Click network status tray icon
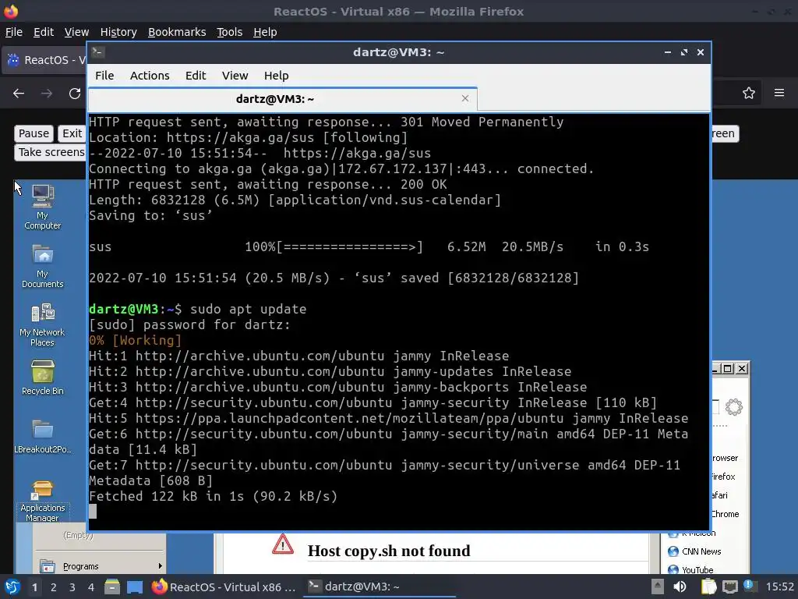The width and height of the screenshot is (798, 599). pyautogui.click(x=729, y=587)
